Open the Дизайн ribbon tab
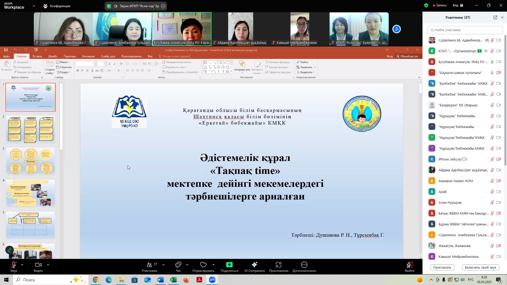Viewport: 507px width, 285px height. (x=53, y=56)
